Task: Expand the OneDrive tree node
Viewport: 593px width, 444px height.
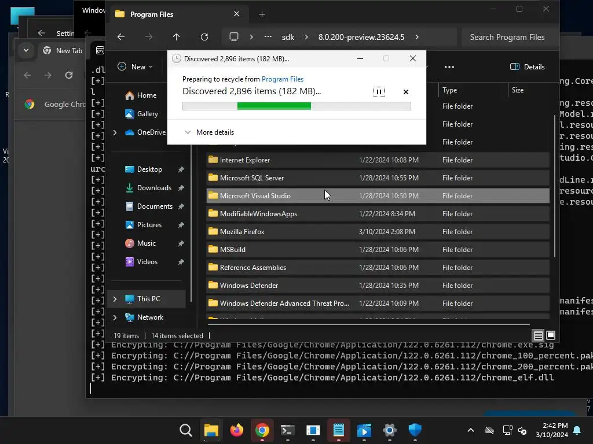Action: point(115,132)
